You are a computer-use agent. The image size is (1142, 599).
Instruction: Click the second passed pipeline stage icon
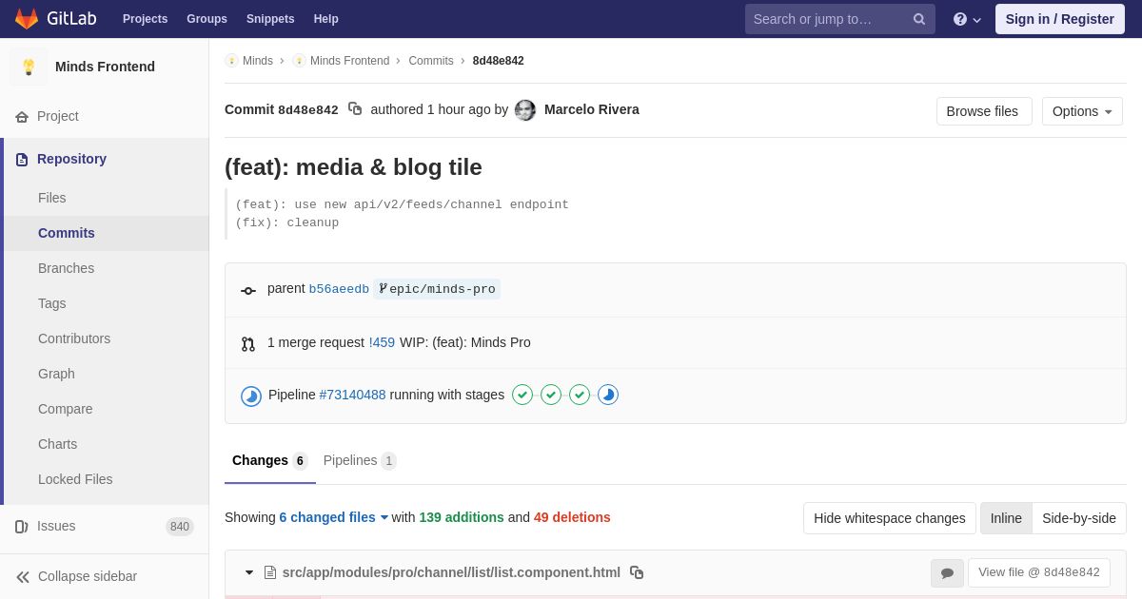point(551,395)
